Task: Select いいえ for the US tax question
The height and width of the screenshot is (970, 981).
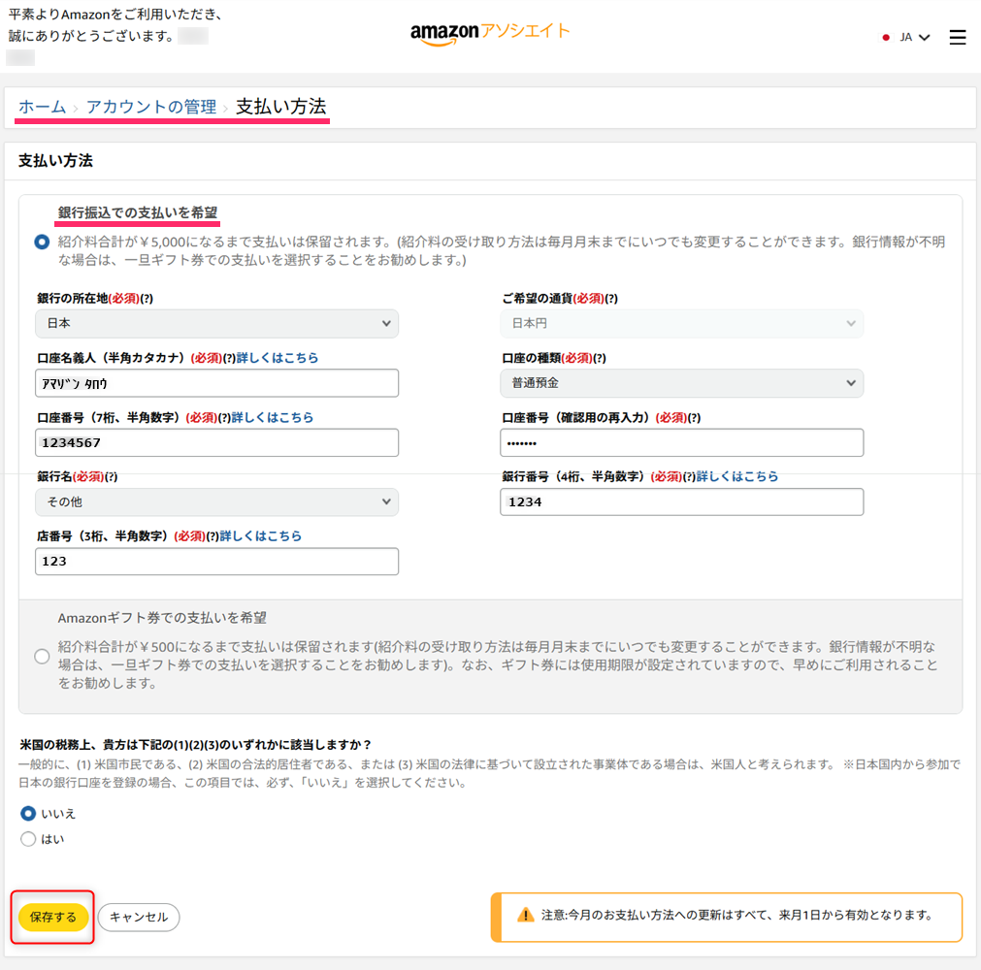Action: click(28, 814)
